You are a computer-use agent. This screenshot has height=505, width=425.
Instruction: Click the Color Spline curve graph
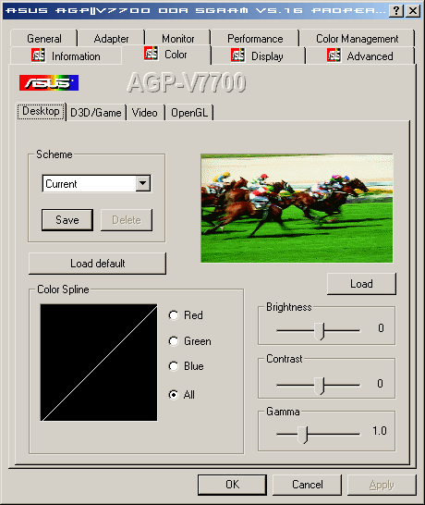click(x=99, y=363)
